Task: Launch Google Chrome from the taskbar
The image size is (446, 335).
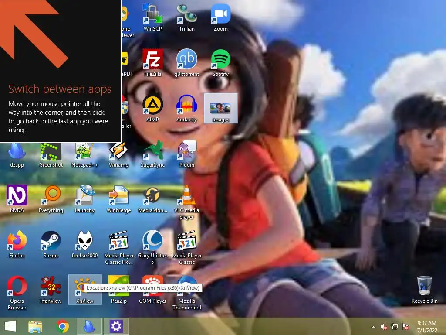Action: pos(62,326)
